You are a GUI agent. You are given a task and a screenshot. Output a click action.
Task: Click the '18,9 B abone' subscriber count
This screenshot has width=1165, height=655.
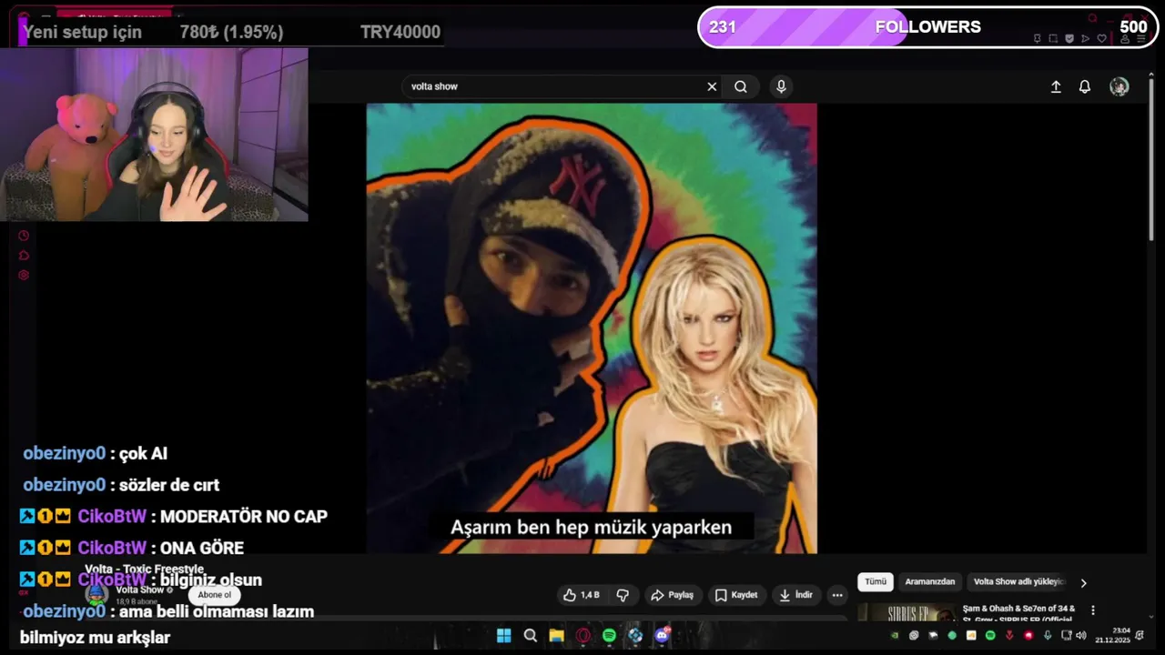(x=135, y=601)
